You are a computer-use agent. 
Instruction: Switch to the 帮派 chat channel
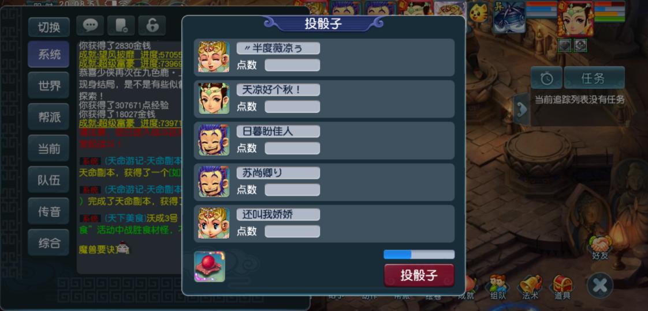49,117
